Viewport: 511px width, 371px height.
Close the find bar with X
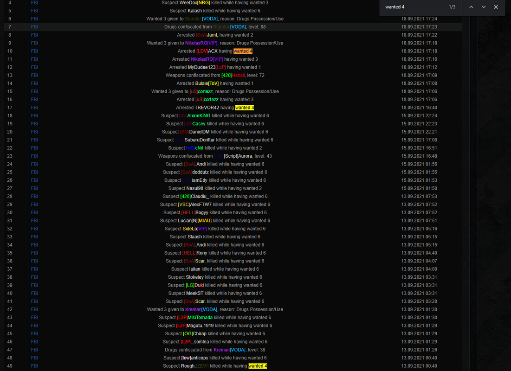point(496,7)
